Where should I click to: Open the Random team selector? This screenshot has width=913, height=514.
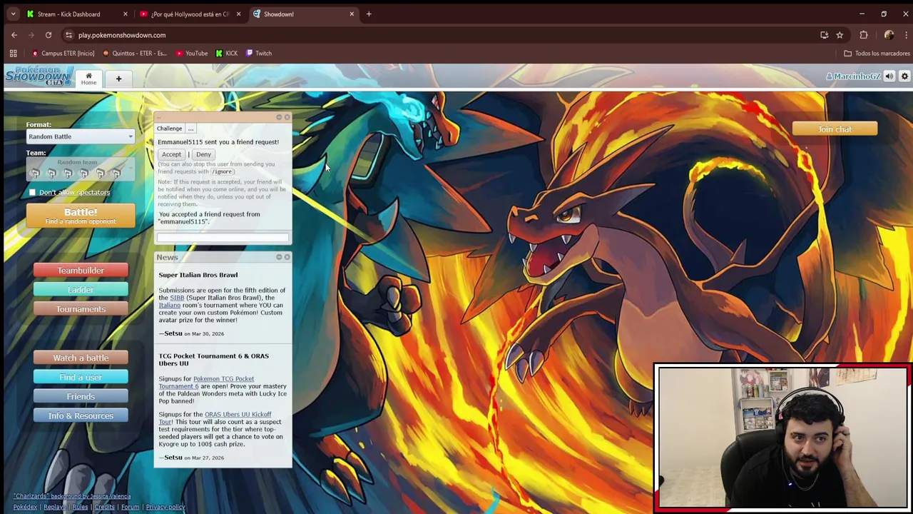(x=81, y=169)
